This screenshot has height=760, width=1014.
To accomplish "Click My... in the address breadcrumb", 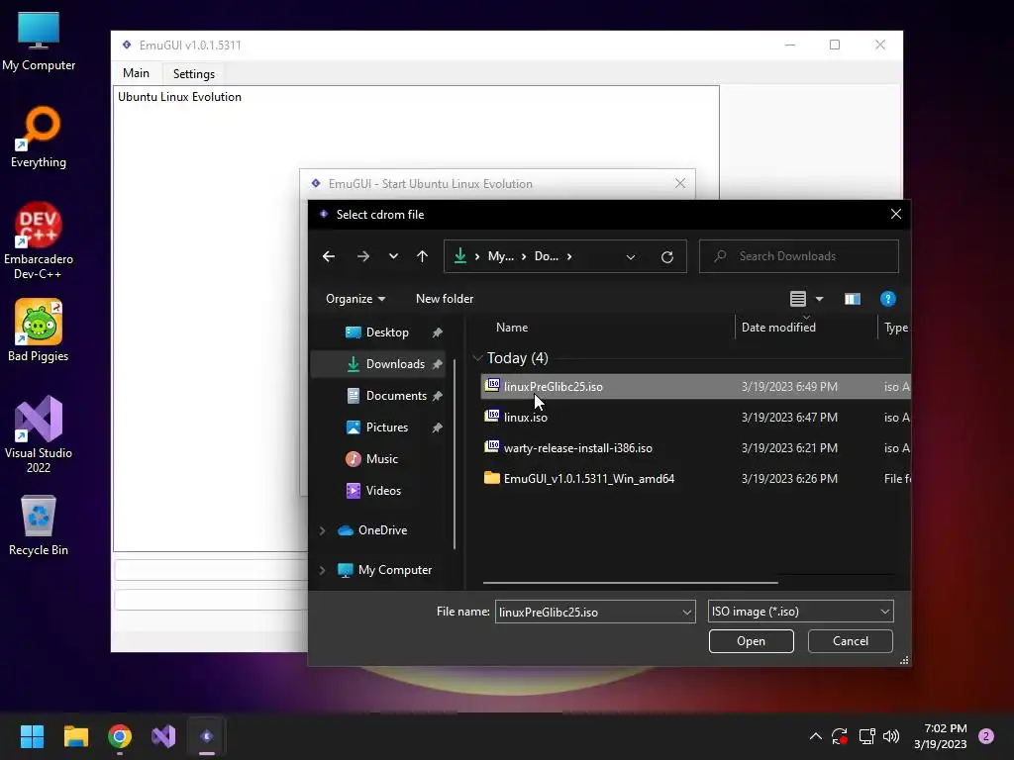I will tap(500, 256).
